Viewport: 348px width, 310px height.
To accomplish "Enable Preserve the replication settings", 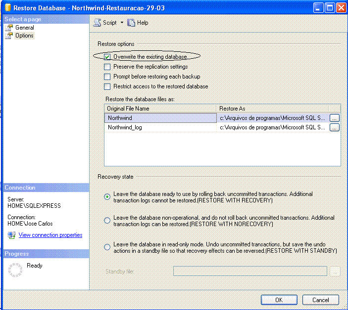I will coord(107,67).
